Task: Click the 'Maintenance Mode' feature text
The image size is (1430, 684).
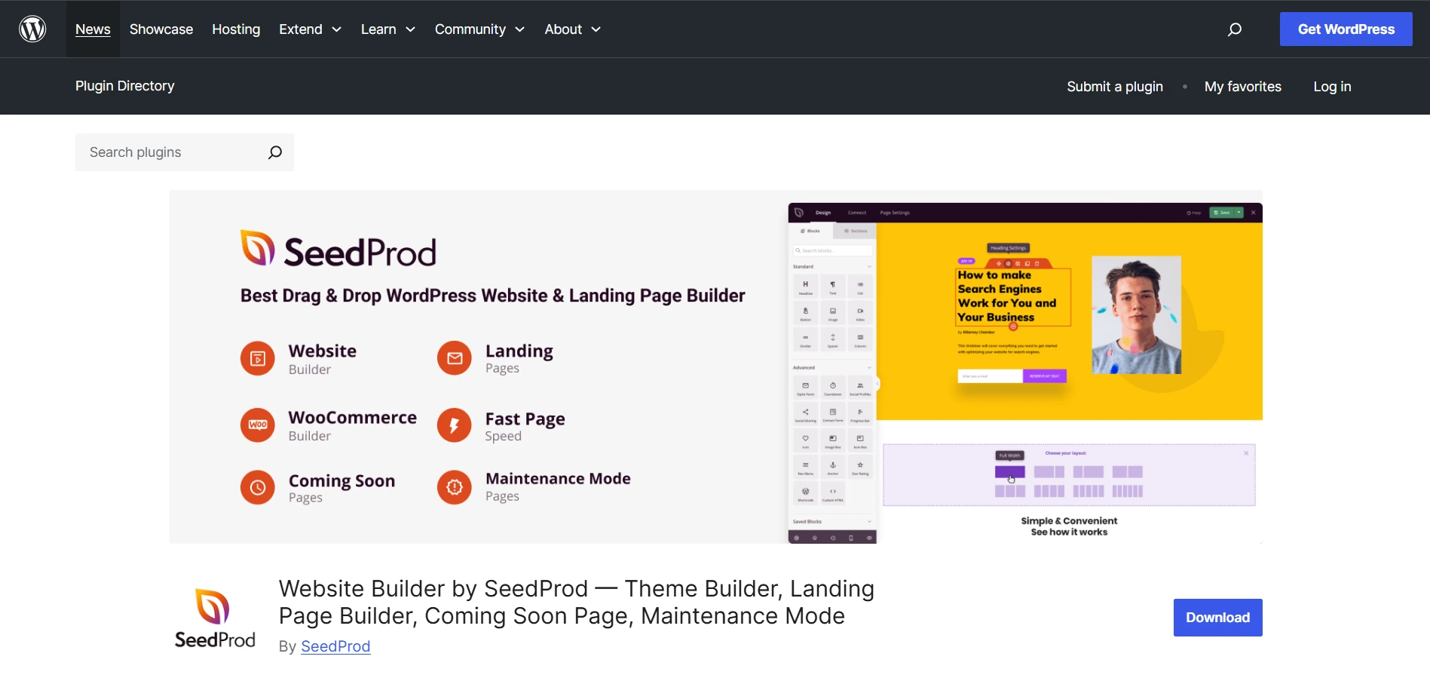Action: 558,479
